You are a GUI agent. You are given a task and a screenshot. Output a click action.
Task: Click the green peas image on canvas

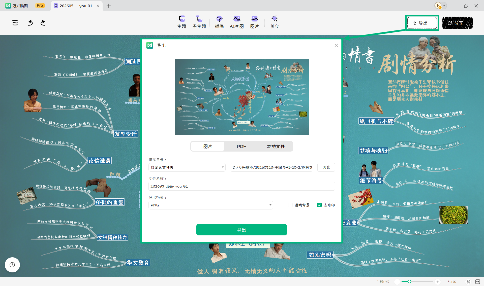click(x=453, y=215)
